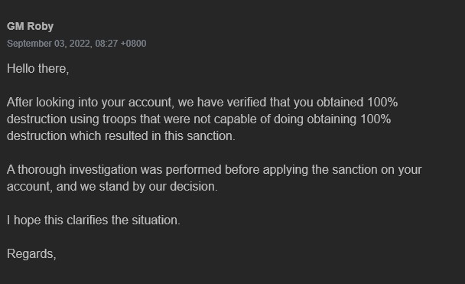Image resolution: width=465 pixels, height=284 pixels.
Task: Click the September 03, 2022 date in timestamp
Action: [x=50, y=44]
